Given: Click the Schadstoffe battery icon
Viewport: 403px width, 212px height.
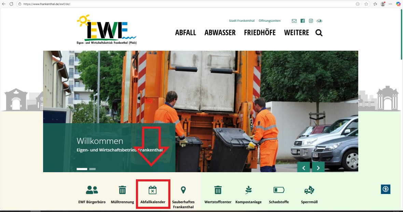Looking at the screenshot, I should [279, 190].
